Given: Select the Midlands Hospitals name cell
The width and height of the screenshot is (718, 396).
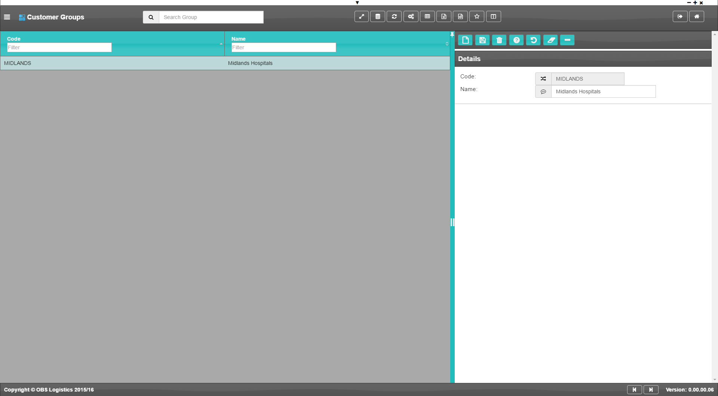Looking at the screenshot, I should (x=337, y=63).
